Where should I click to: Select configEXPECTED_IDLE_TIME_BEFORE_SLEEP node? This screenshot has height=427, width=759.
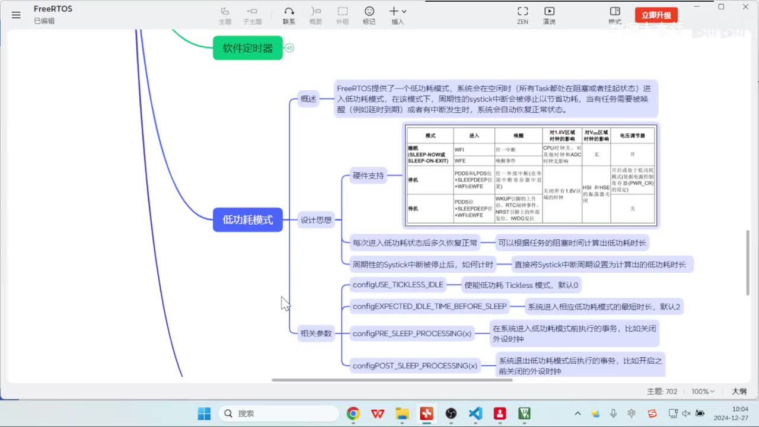point(430,307)
